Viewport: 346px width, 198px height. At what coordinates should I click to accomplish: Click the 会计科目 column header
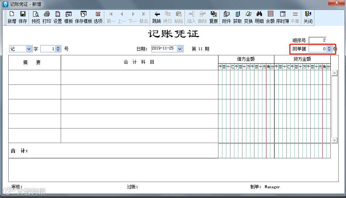click(x=140, y=63)
